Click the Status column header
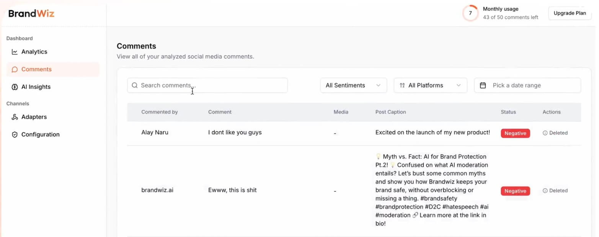Image resolution: width=599 pixels, height=237 pixels. 508,112
